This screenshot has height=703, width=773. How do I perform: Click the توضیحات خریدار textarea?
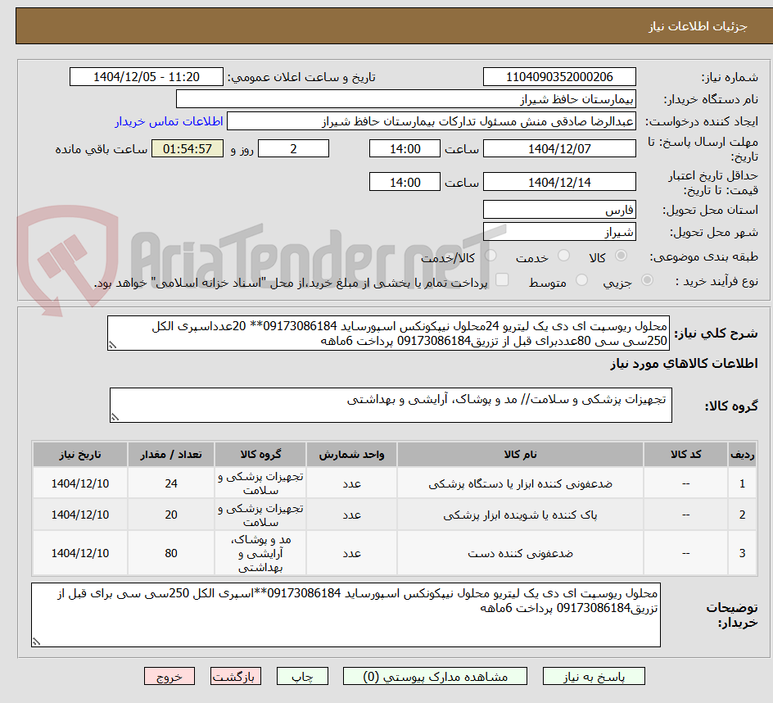pos(346,615)
